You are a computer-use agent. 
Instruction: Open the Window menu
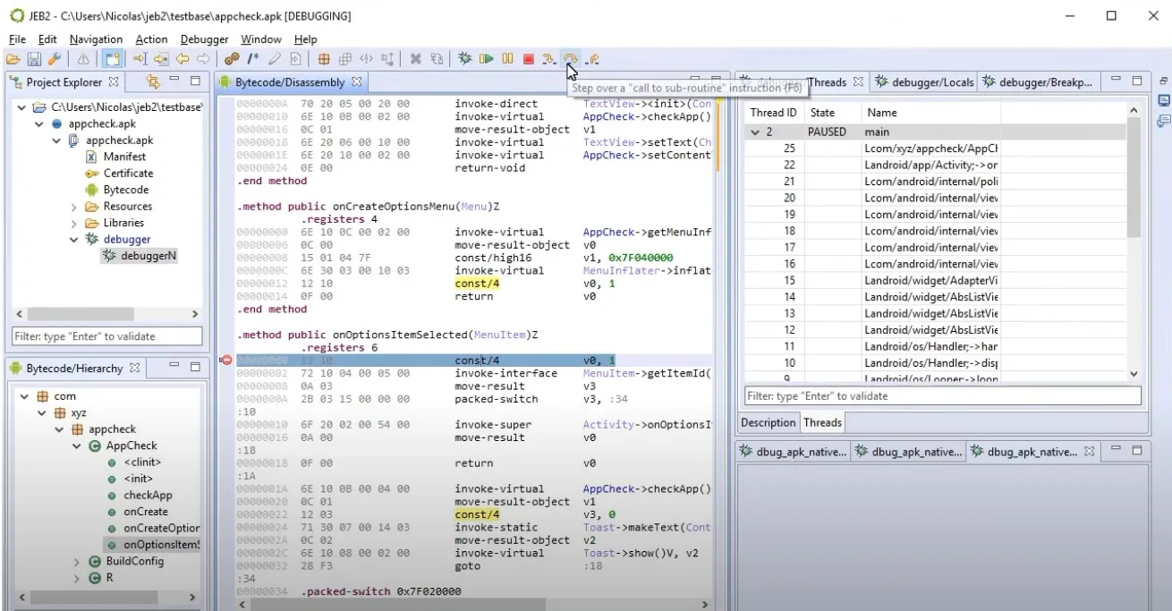[261, 39]
